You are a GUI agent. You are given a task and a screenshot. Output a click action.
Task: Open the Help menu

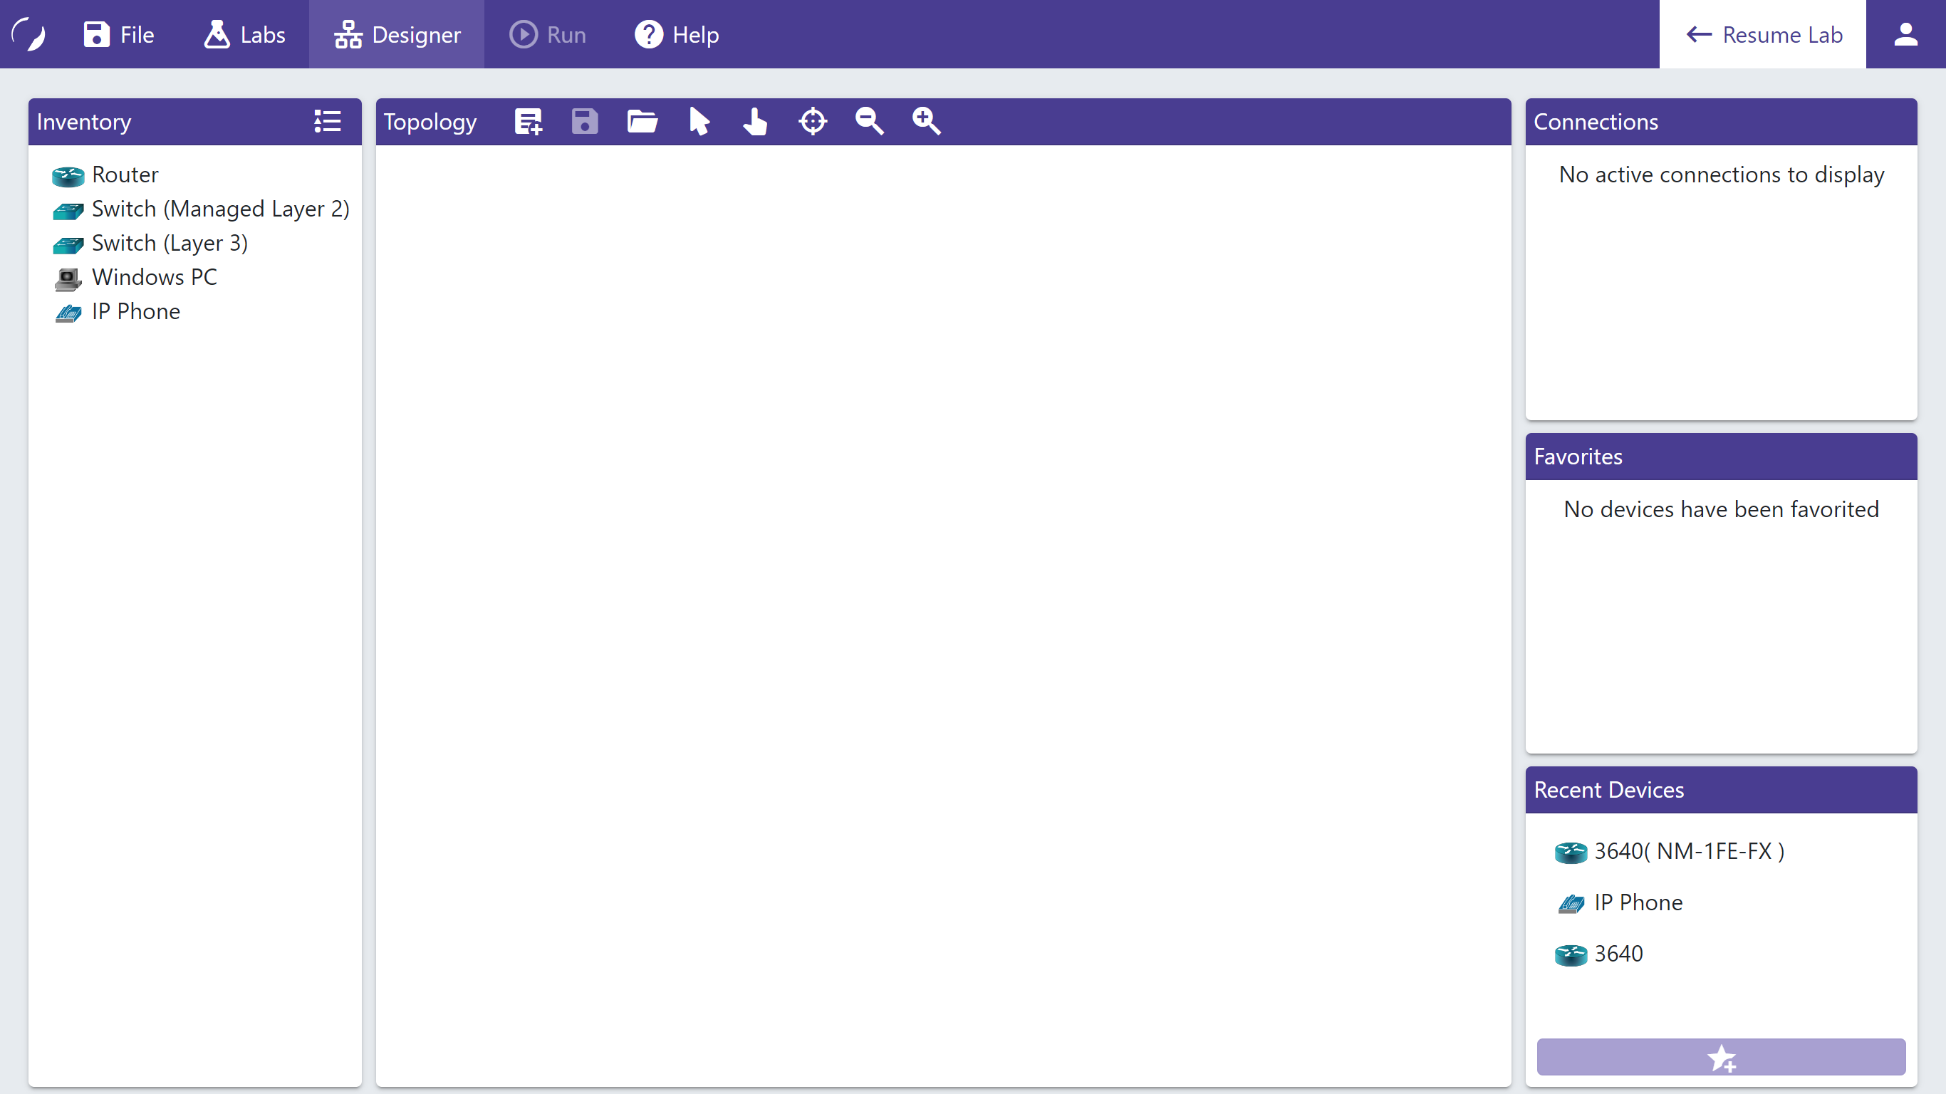[677, 35]
